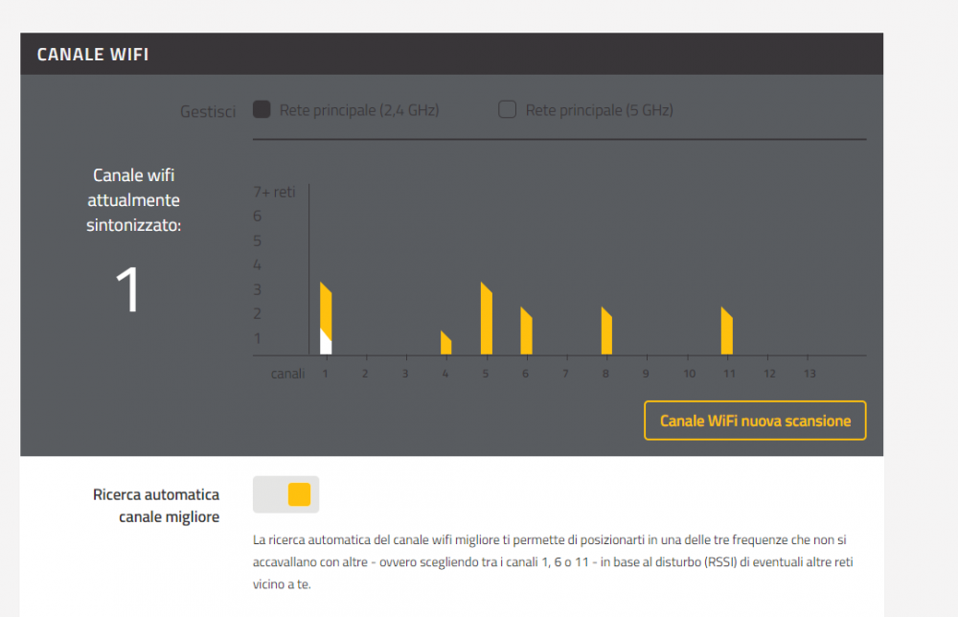958x617 pixels.
Task: Select the channel 11 bar in the chart
Action: click(726, 331)
